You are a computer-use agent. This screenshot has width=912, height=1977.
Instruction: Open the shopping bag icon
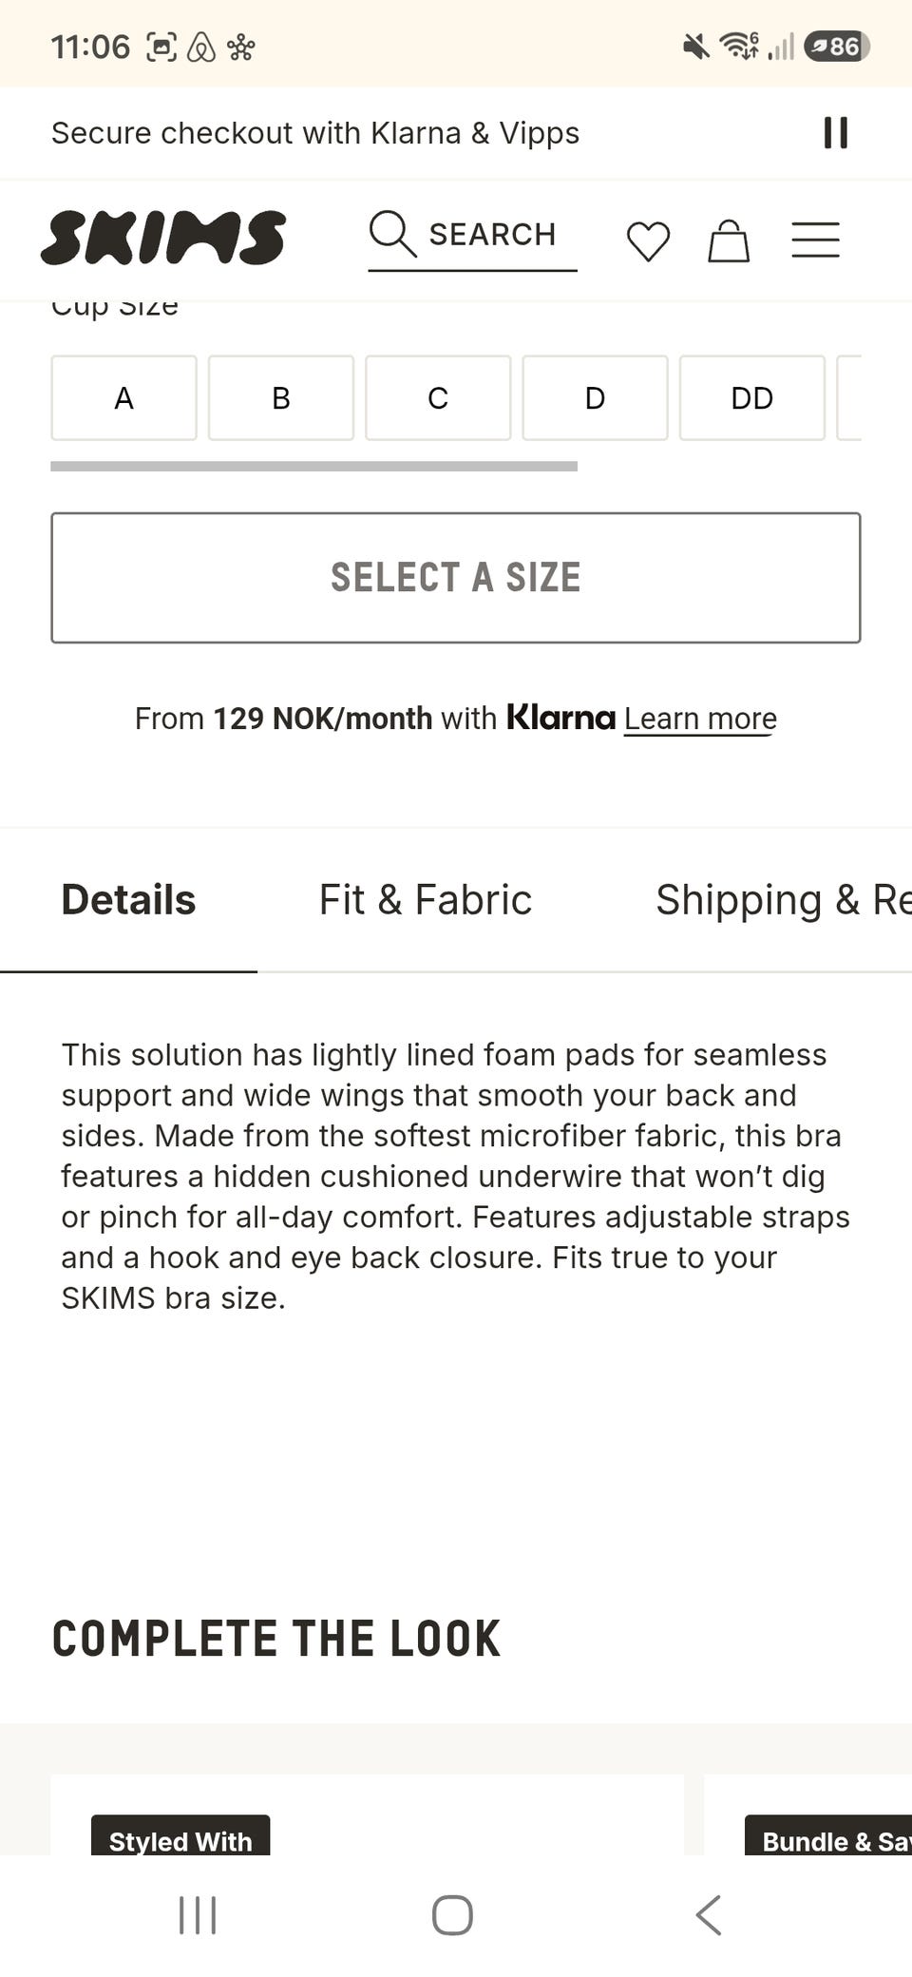[x=729, y=240]
